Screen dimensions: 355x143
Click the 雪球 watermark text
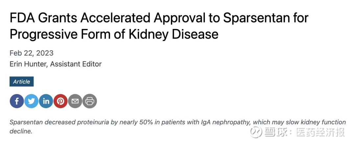274,132
